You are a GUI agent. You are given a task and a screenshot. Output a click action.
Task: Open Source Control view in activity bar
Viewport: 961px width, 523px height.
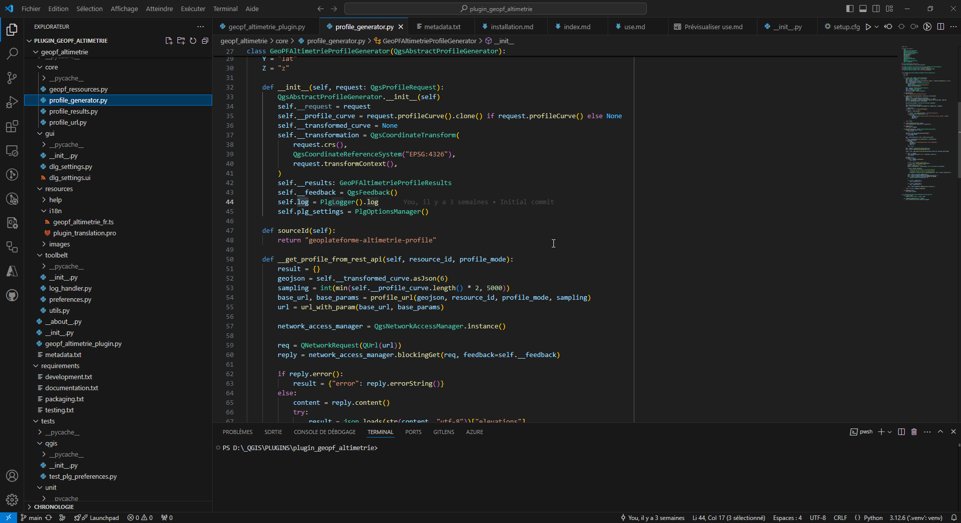[x=12, y=78]
